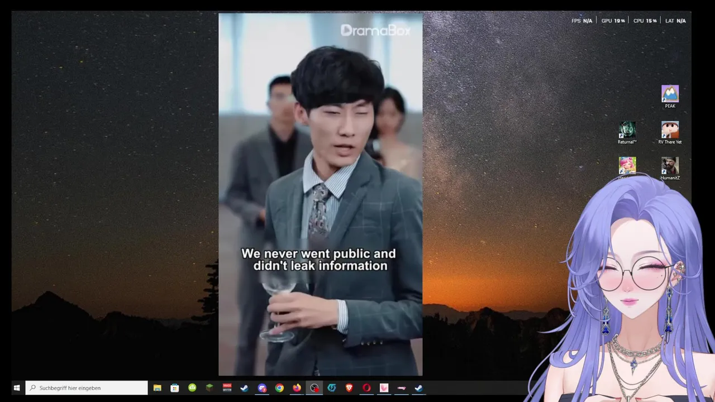Select the pink anime girl desktop shortcut
Image resolution: width=715 pixels, height=402 pixels.
coord(627,166)
